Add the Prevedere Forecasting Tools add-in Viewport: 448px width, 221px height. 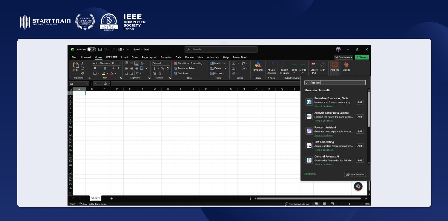[360, 102]
